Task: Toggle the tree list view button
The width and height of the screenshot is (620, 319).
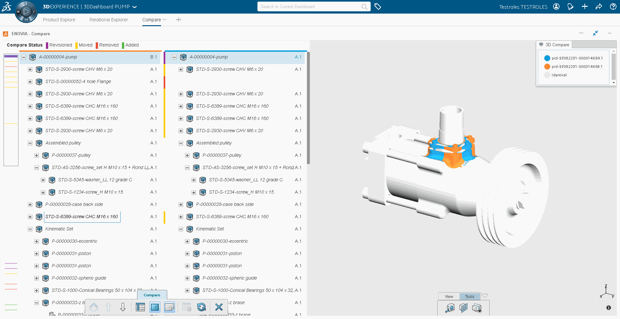Action: click(140, 307)
